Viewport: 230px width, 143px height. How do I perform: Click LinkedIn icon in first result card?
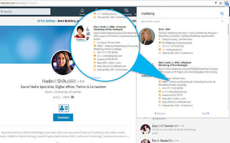pos(160,53)
